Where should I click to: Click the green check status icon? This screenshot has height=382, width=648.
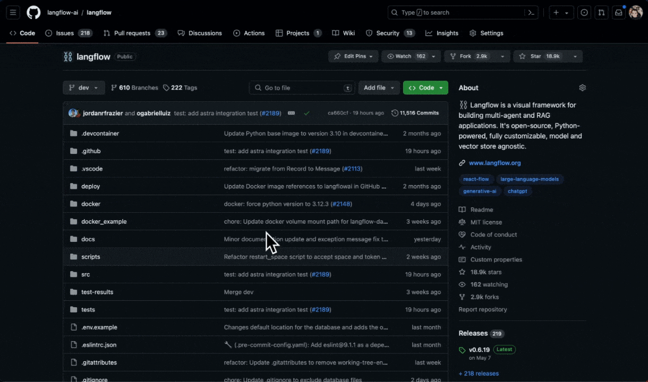point(306,113)
